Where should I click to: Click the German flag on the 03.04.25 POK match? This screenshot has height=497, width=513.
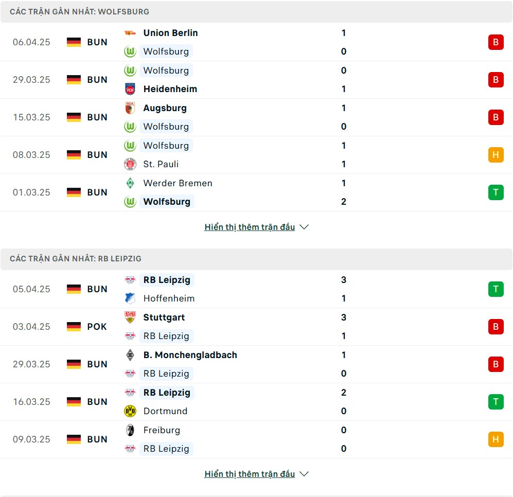pos(74,327)
